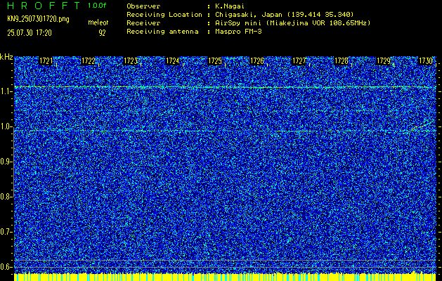Image resolution: width=442 pixels, height=281 pixels.
Task: Click the date stamp 25.07.30 17:20
Action: (x=30, y=33)
